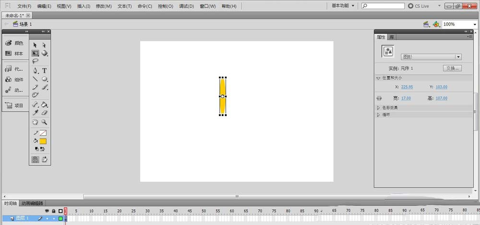
Task: Select the Free Transform tool
Action: point(35,53)
